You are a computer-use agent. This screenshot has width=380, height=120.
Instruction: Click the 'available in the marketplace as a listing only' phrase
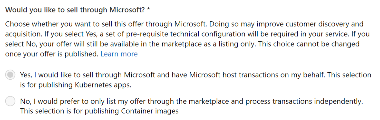(183, 44)
